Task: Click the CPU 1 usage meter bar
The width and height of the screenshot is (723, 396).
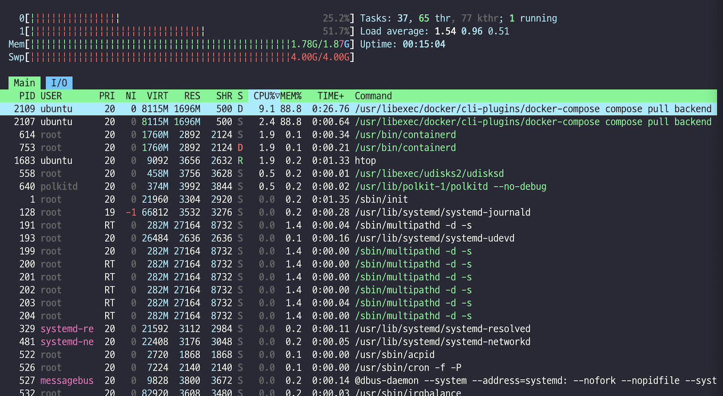Action: pos(187,32)
